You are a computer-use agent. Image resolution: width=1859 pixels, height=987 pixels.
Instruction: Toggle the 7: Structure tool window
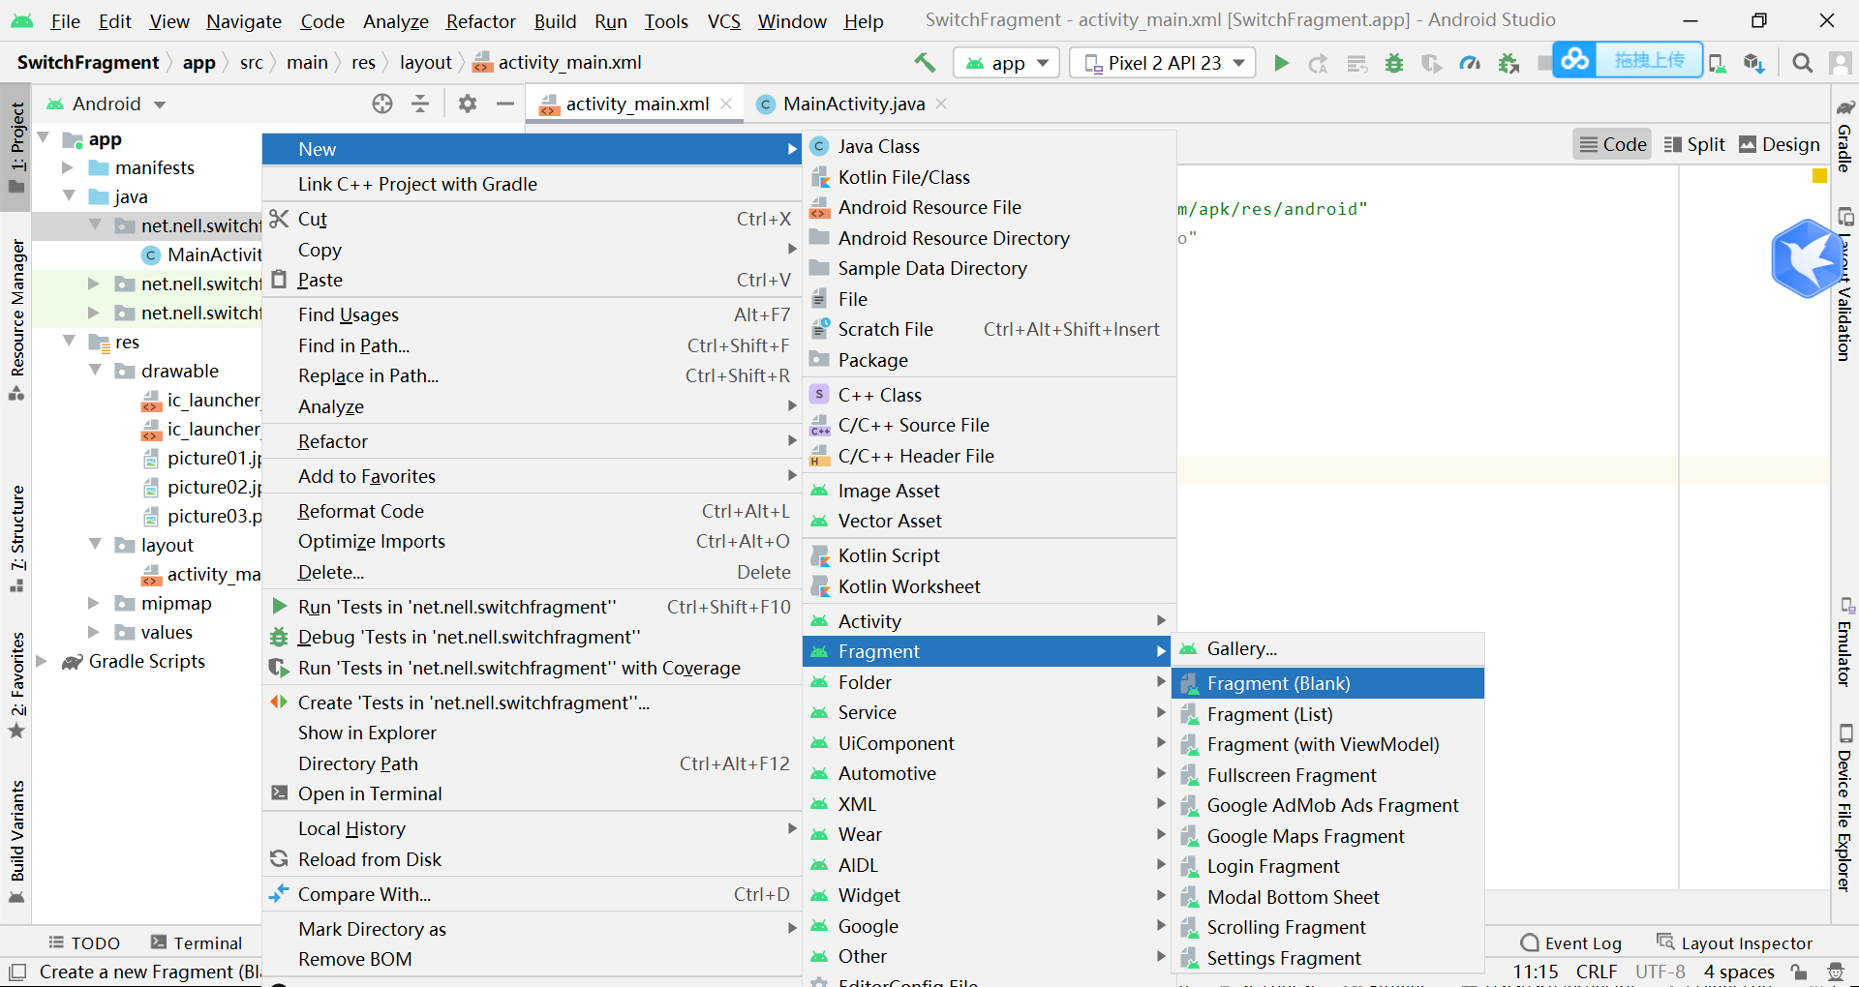click(x=16, y=538)
